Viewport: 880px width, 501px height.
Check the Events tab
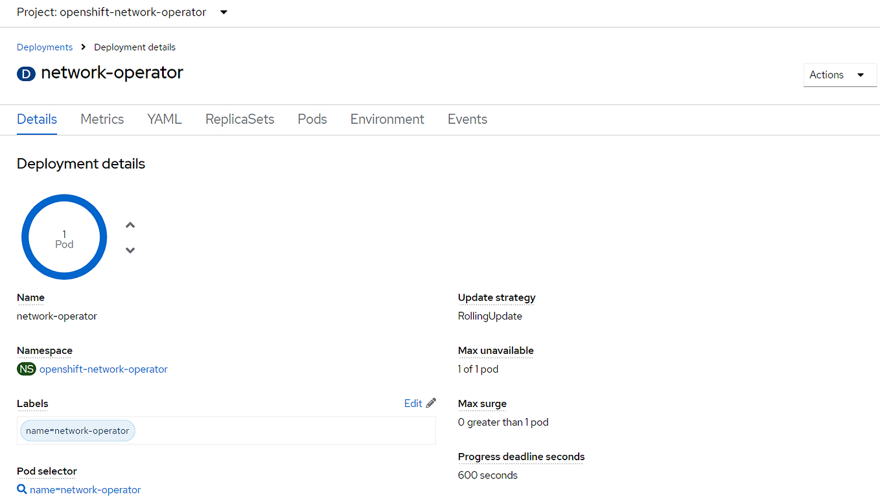click(x=467, y=119)
